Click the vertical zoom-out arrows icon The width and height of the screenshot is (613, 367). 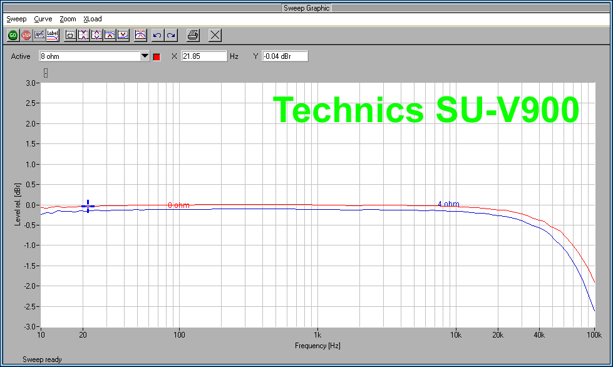tap(96, 35)
